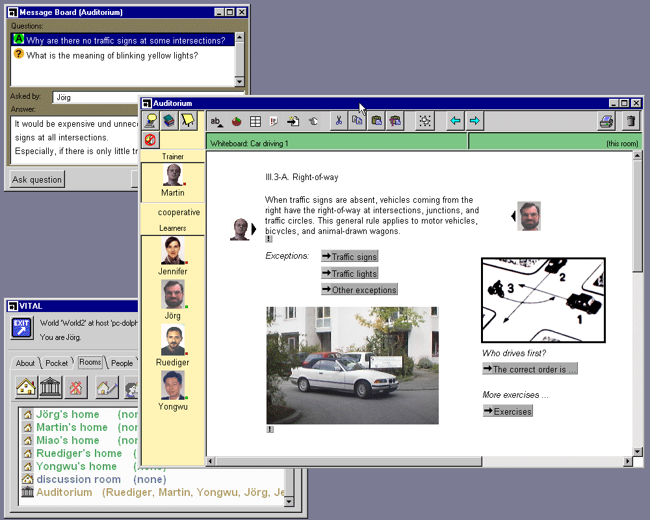Go back with the left arrow icon
Image resolution: width=650 pixels, height=520 pixels.
click(456, 121)
